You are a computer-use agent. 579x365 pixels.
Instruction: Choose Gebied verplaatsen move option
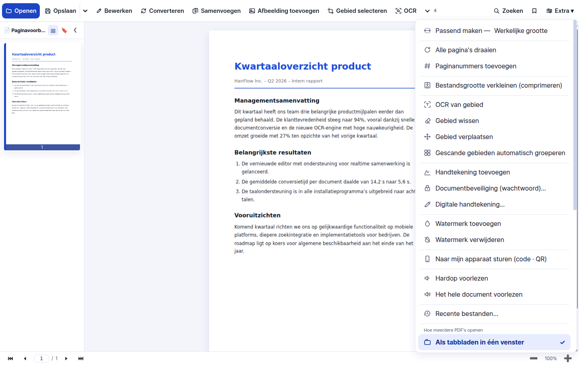494,137
